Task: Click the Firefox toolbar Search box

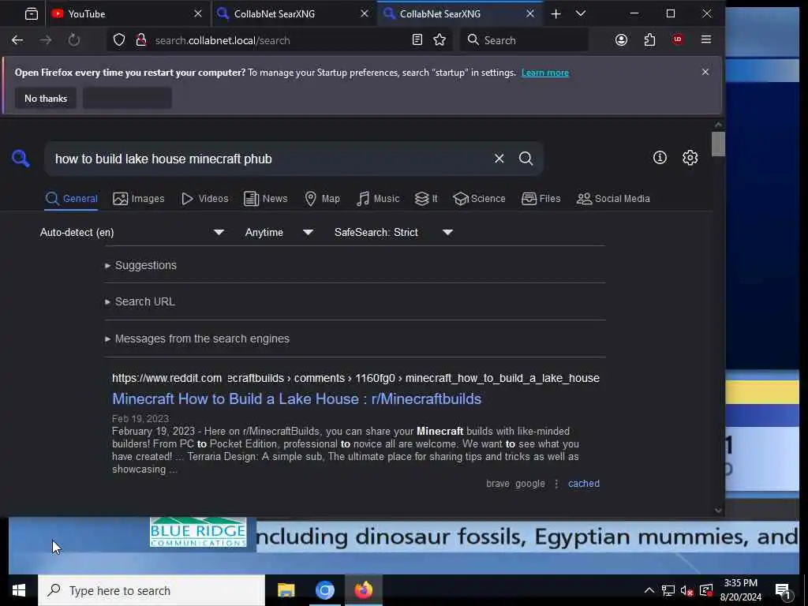Action: point(524,40)
